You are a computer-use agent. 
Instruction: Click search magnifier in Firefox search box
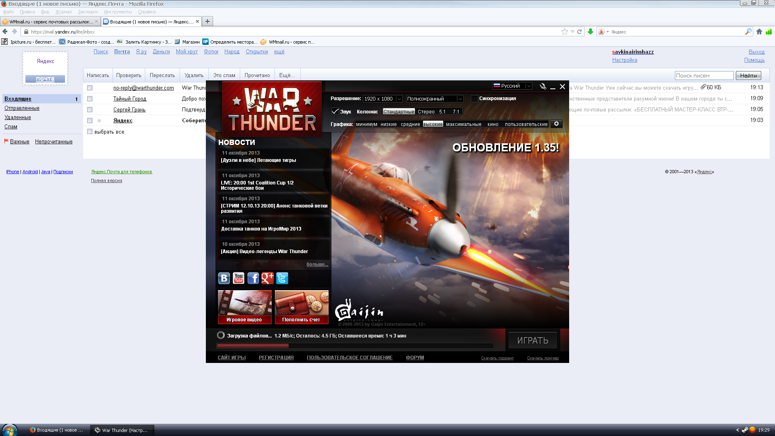tap(748, 31)
